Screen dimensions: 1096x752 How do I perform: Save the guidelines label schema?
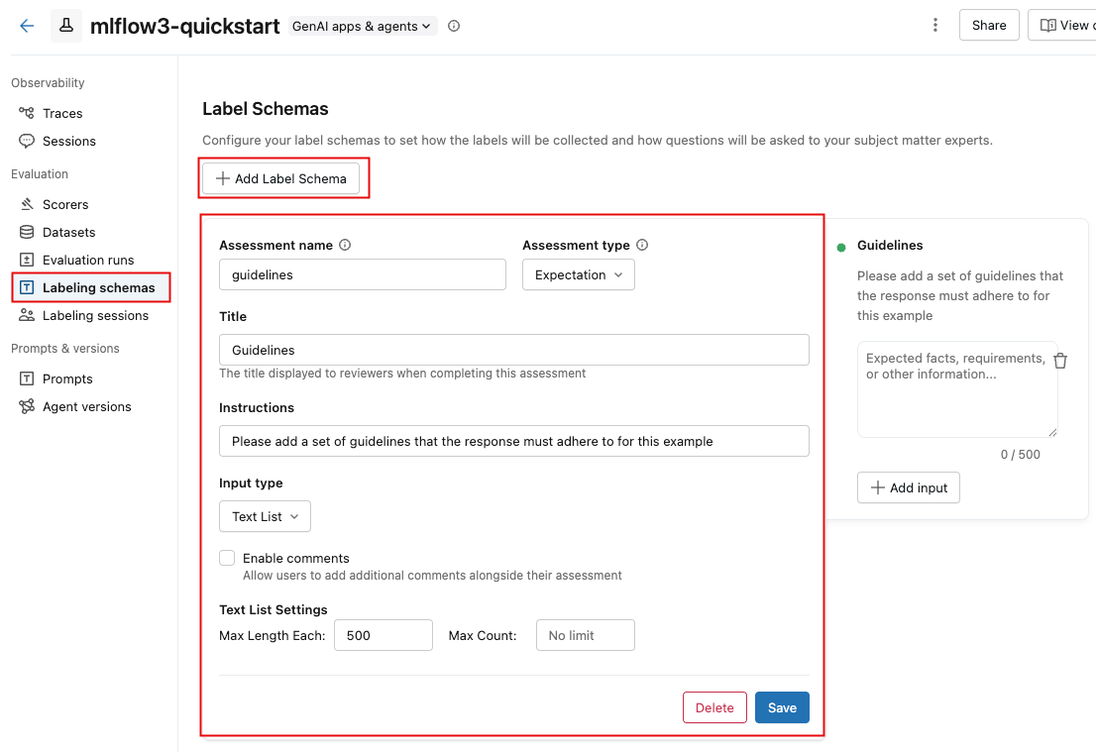point(782,707)
